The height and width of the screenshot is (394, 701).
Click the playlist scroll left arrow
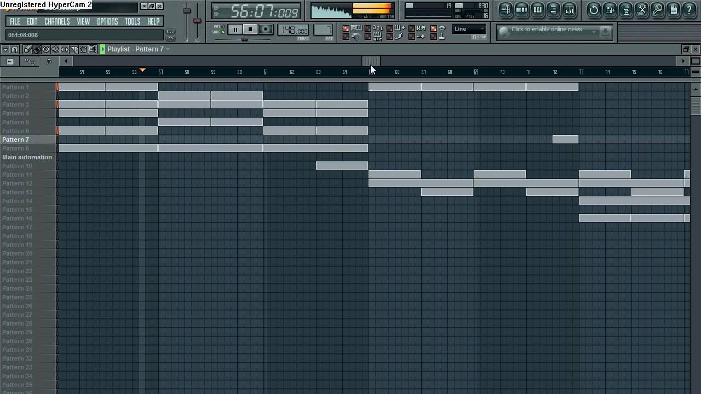66,61
